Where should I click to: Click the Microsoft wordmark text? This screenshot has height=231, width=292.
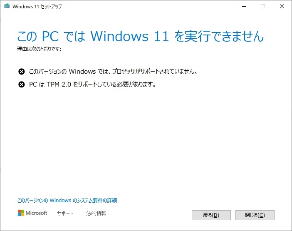point(37,213)
